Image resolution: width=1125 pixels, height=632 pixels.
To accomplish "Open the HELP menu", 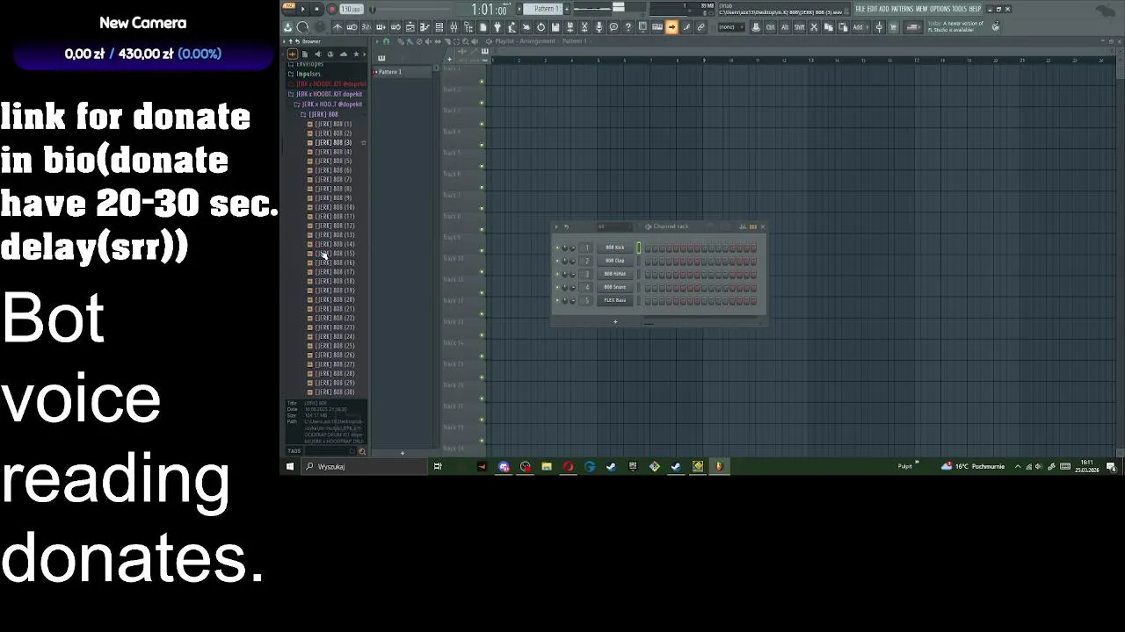I will pyautogui.click(x=975, y=9).
